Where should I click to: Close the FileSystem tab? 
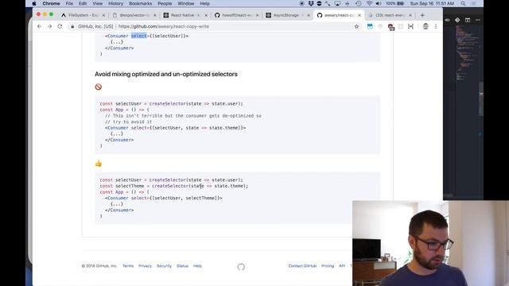click(104, 15)
